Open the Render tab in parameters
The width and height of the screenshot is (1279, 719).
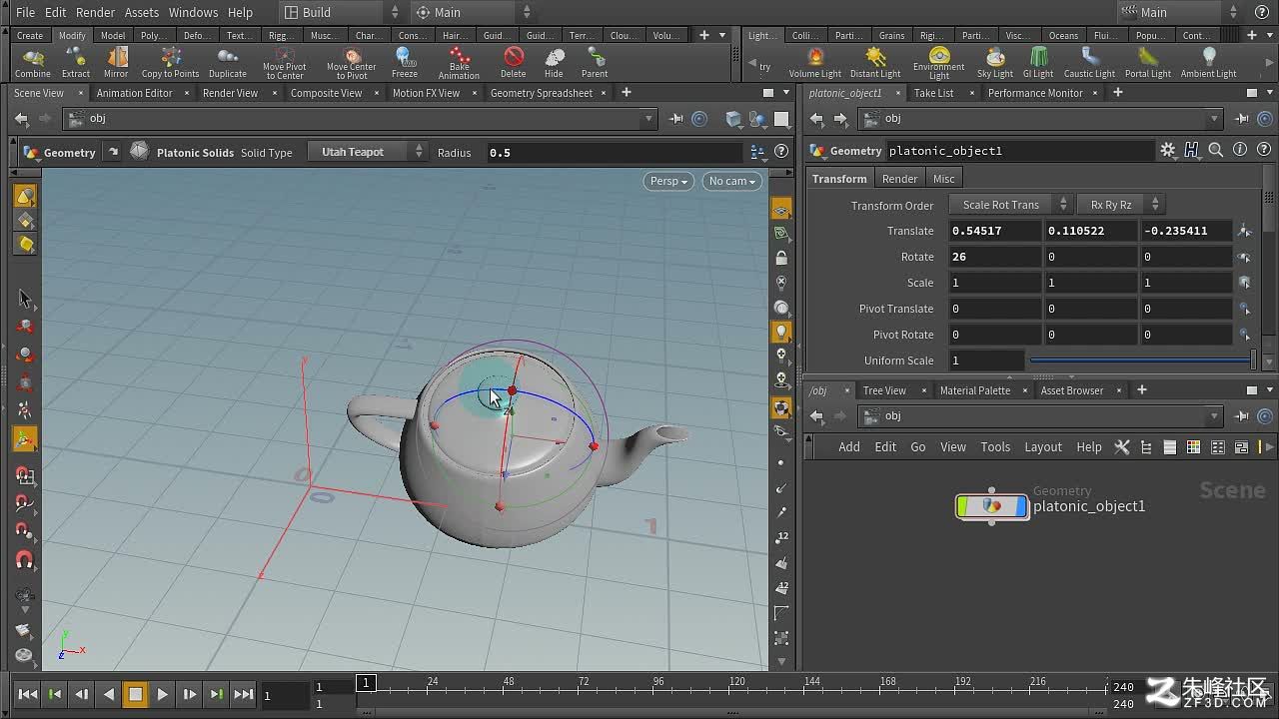click(899, 179)
